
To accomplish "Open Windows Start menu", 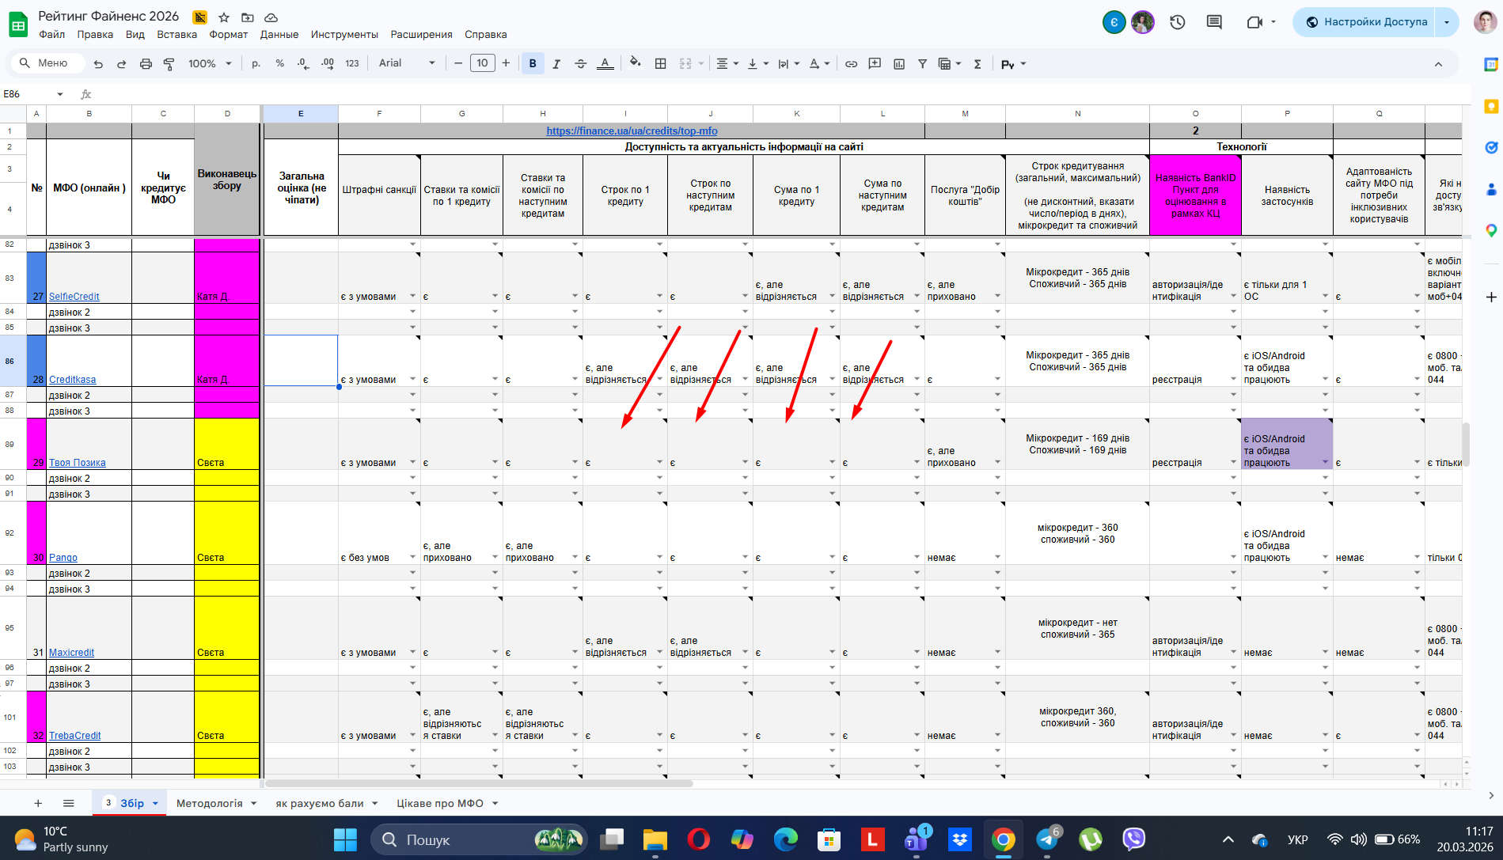I will coord(345,839).
